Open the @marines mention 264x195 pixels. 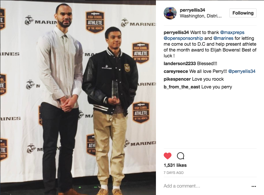pyautogui.click(x=223, y=38)
